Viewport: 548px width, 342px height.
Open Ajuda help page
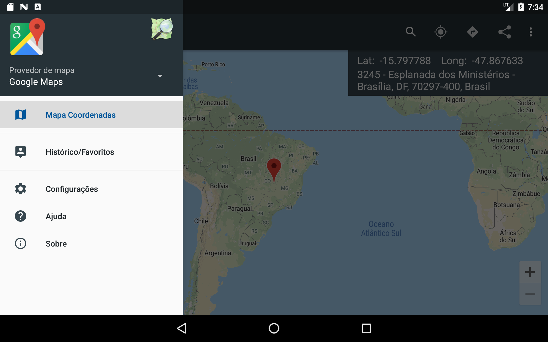point(91,216)
